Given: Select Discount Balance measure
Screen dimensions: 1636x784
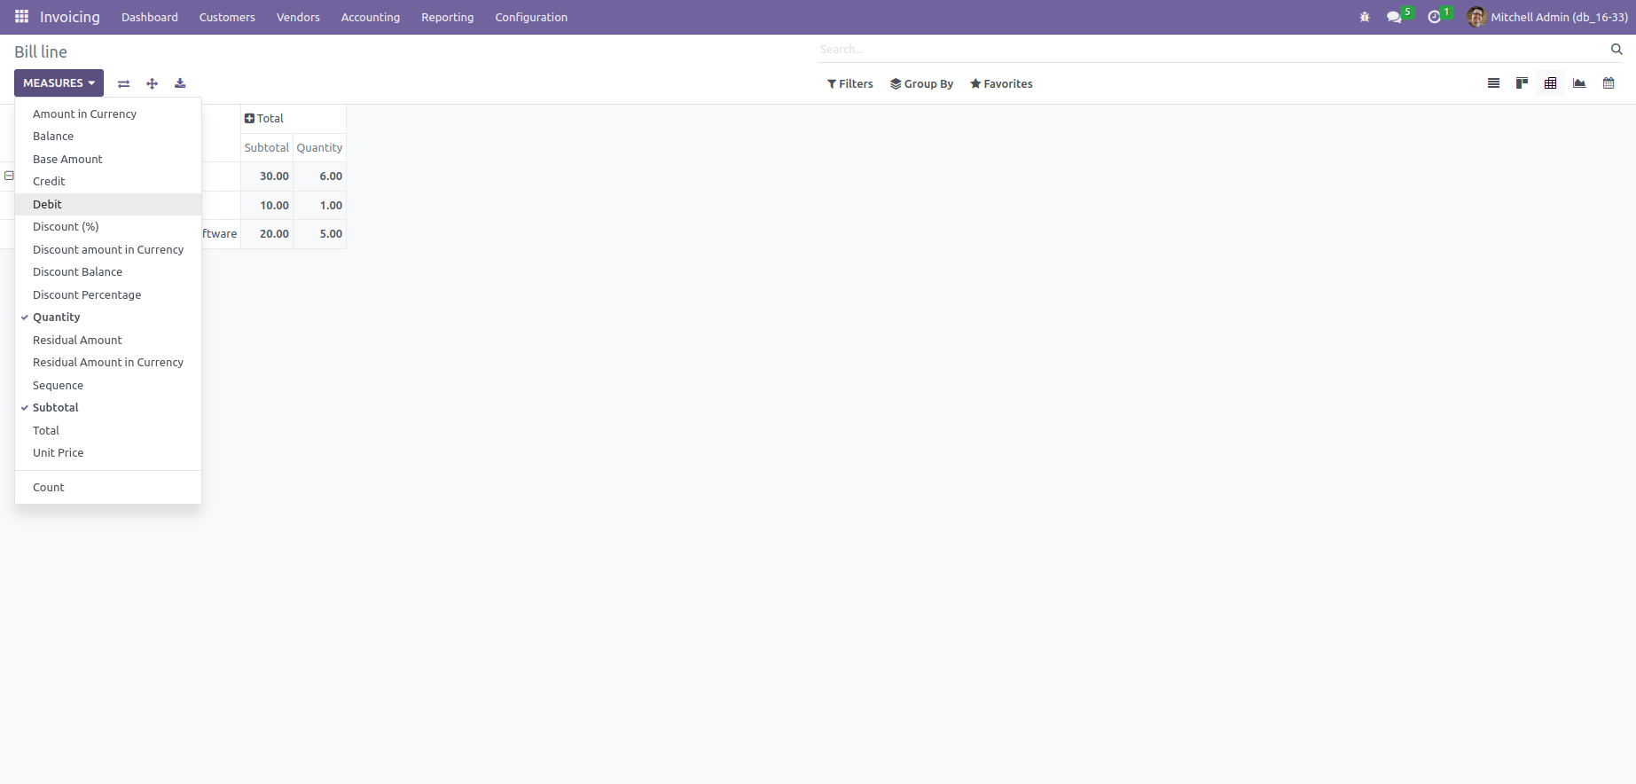Looking at the screenshot, I should click(108, 271).
